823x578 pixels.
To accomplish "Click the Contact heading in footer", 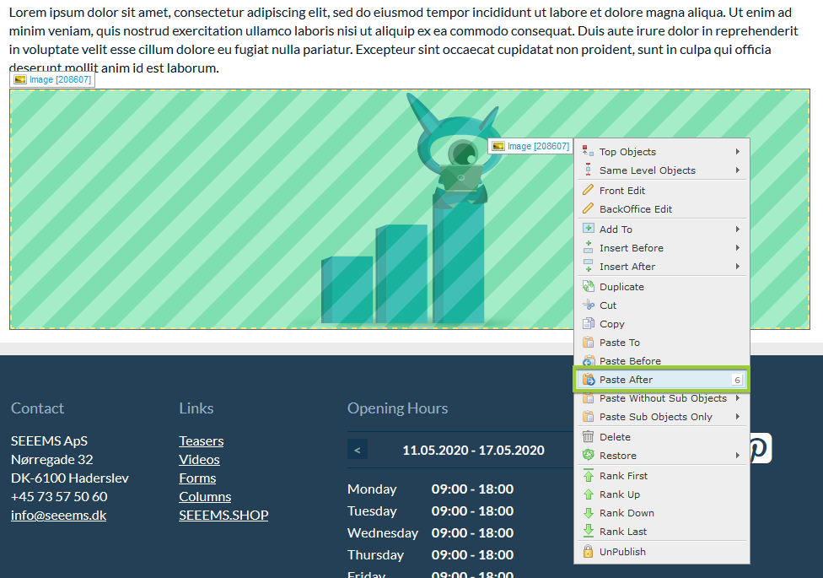I will click(37, 408).
